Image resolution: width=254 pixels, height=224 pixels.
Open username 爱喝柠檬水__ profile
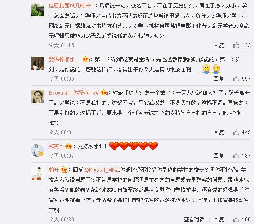point(65,59)
